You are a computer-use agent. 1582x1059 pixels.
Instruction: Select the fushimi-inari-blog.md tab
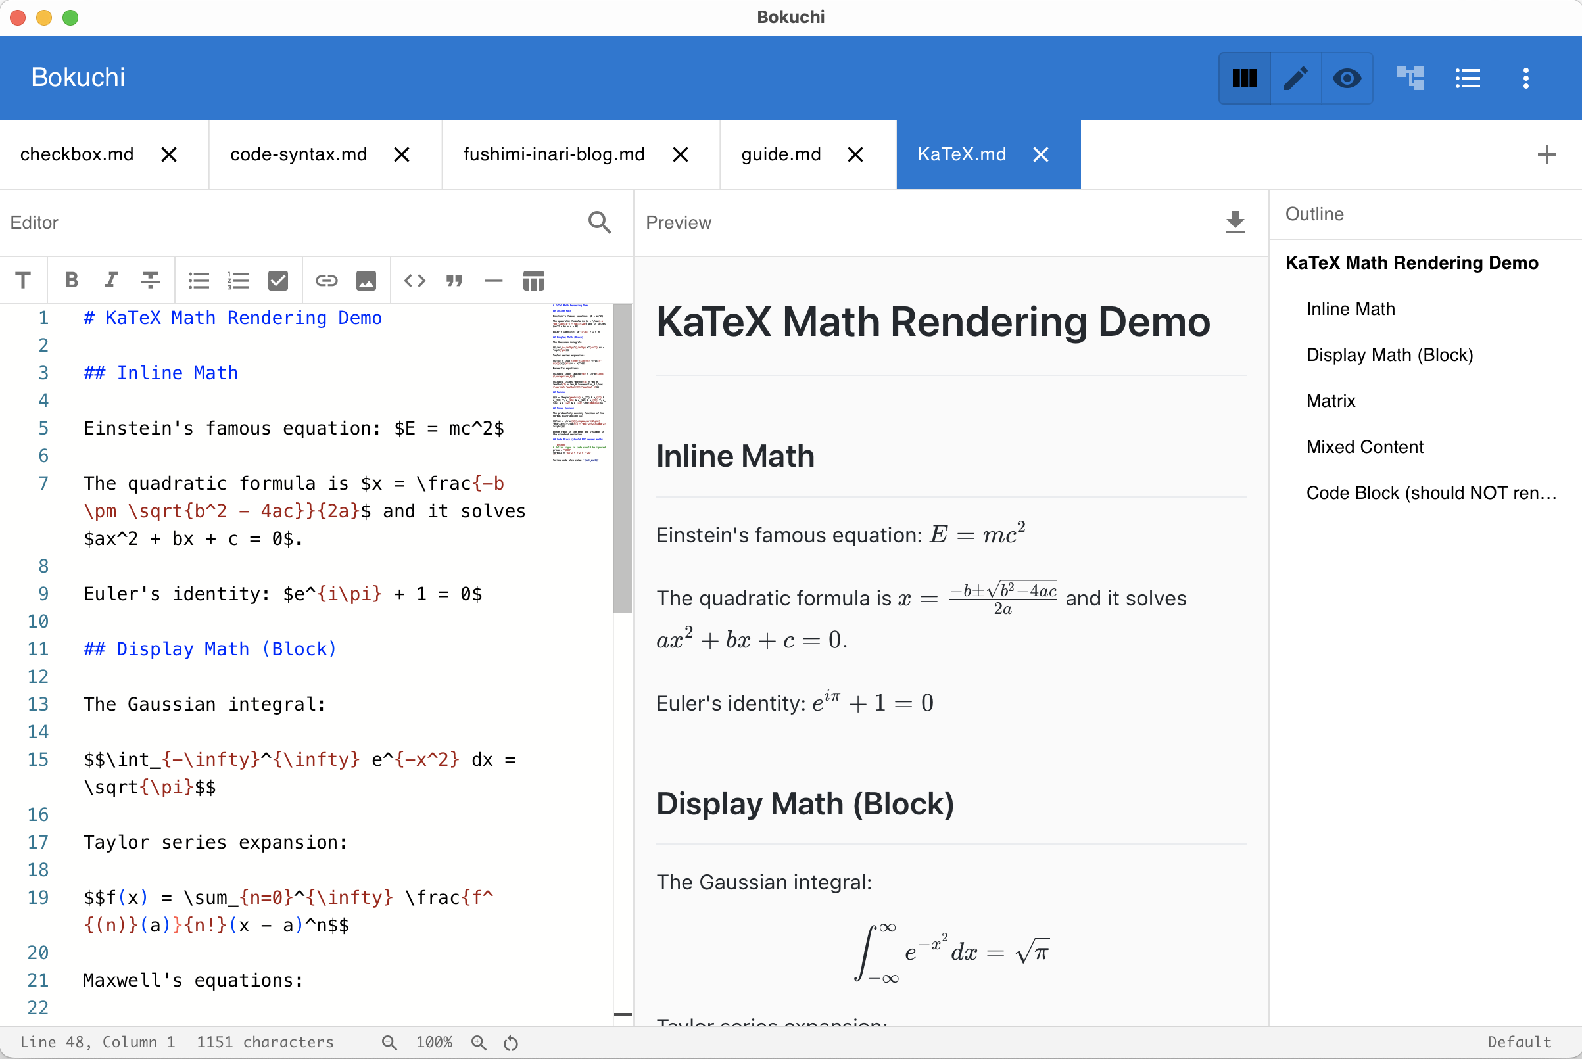tap(554, 154)
